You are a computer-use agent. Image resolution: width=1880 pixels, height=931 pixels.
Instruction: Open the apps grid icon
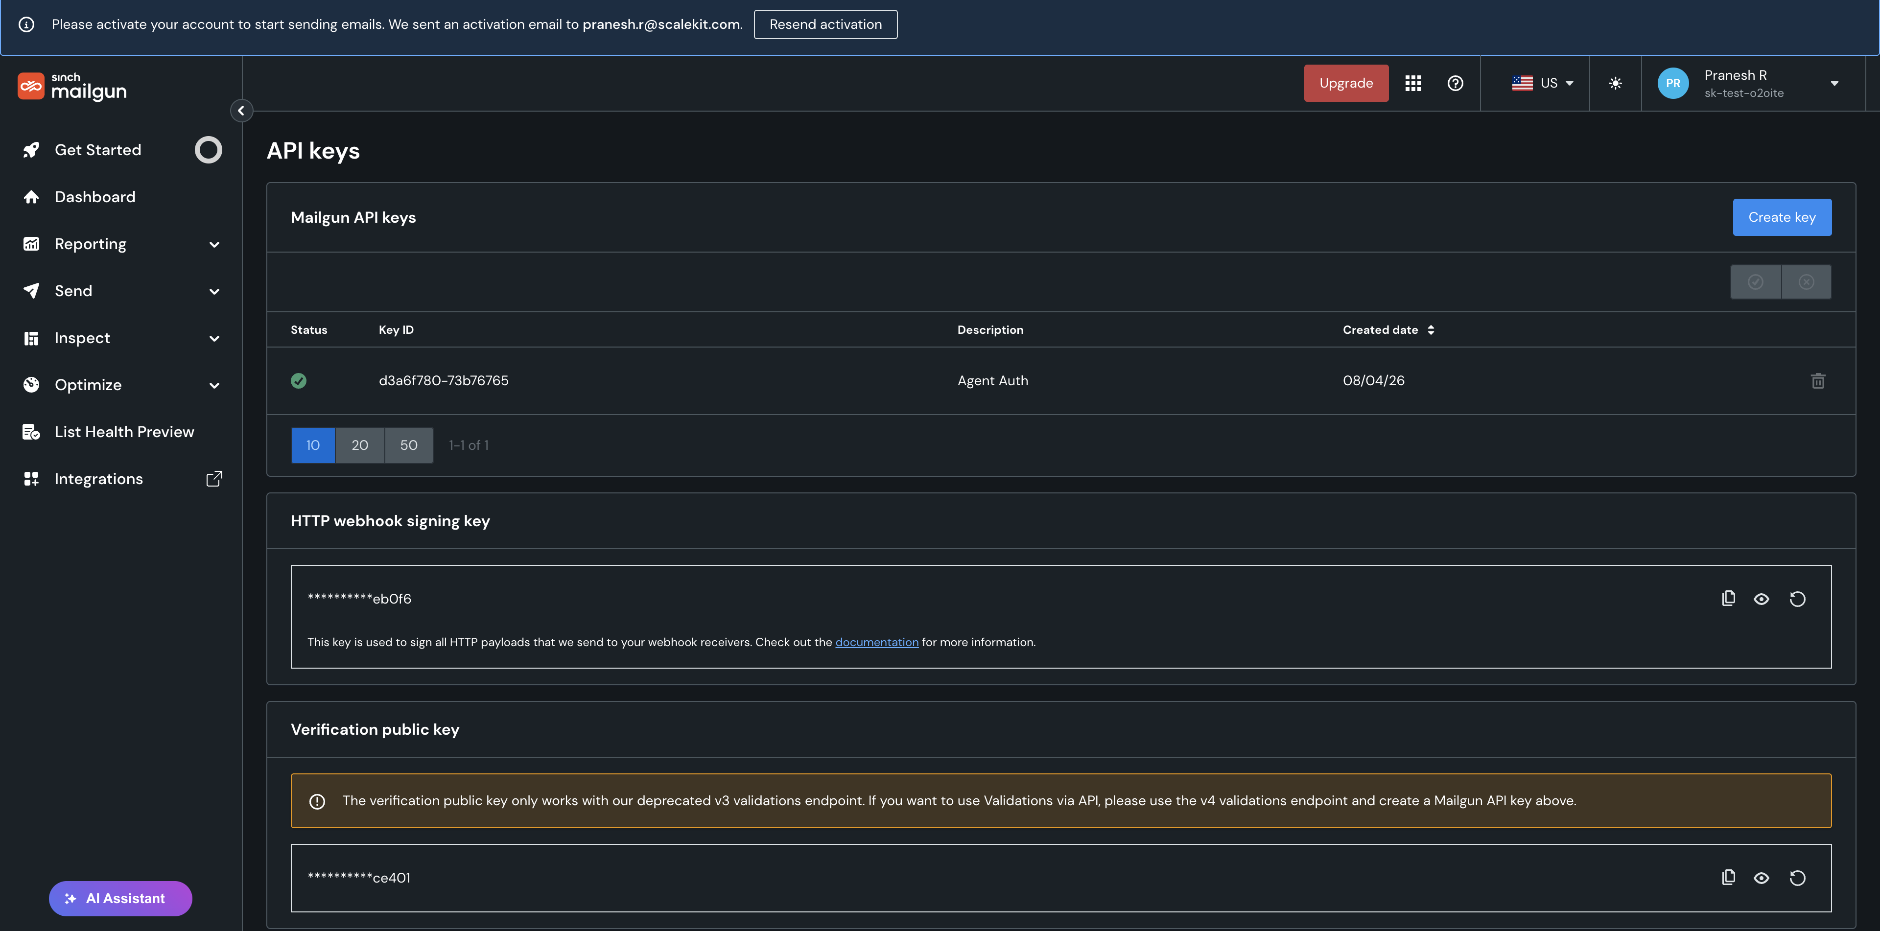1413,83
